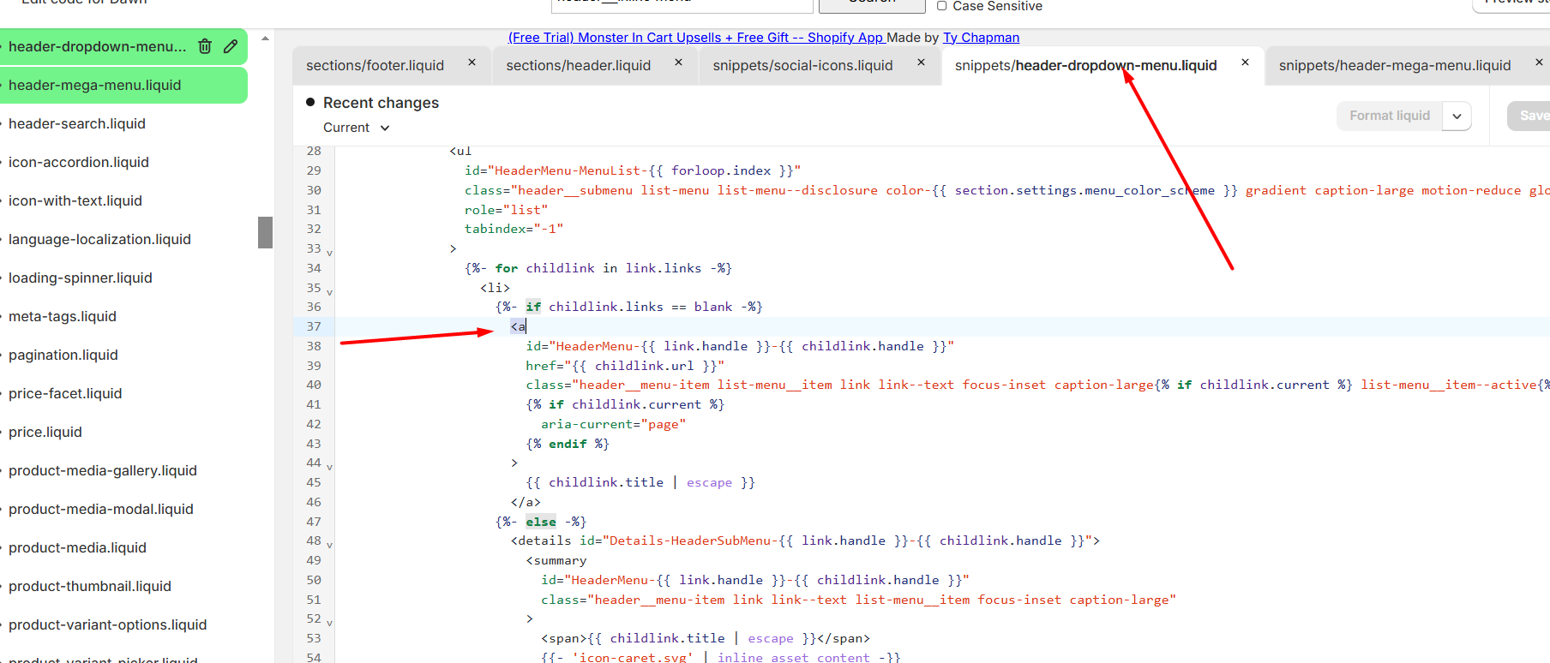Open loading-spinner.liquid in the file list

(81, 278)
